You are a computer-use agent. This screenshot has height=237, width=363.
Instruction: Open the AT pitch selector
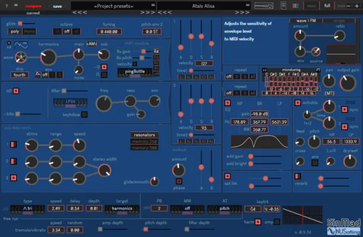coord(224,209)
